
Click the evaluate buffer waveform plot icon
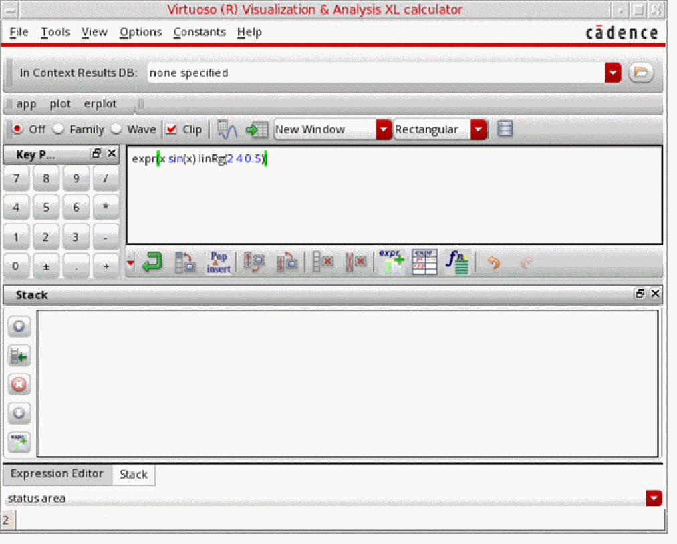point(227,129)
